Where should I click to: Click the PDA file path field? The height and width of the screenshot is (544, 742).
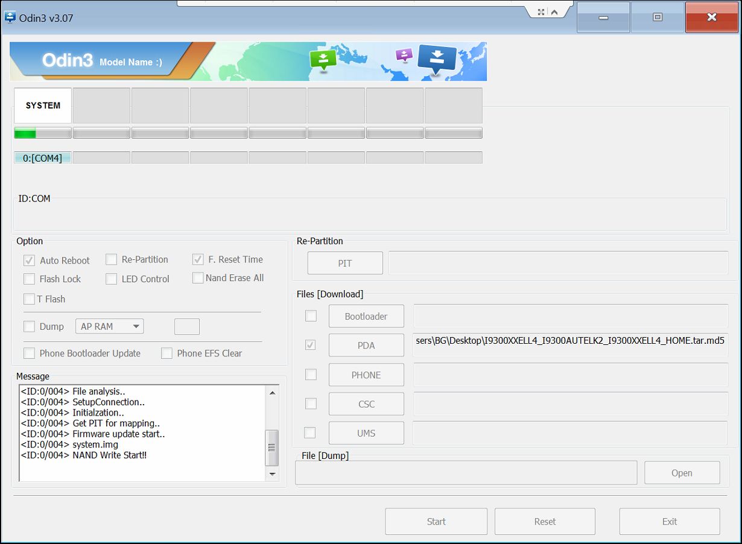[x=571, y=345]
